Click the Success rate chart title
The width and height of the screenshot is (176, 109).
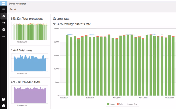tap(61, 19)
